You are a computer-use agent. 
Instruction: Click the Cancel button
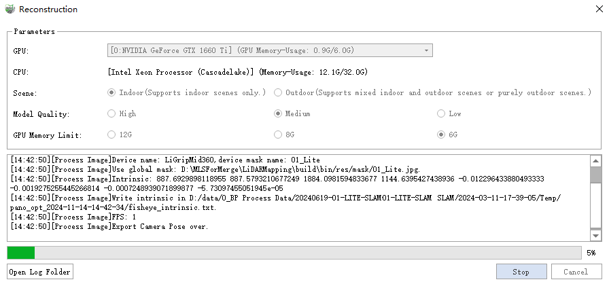pyautogui.click(x=576, y=272)
